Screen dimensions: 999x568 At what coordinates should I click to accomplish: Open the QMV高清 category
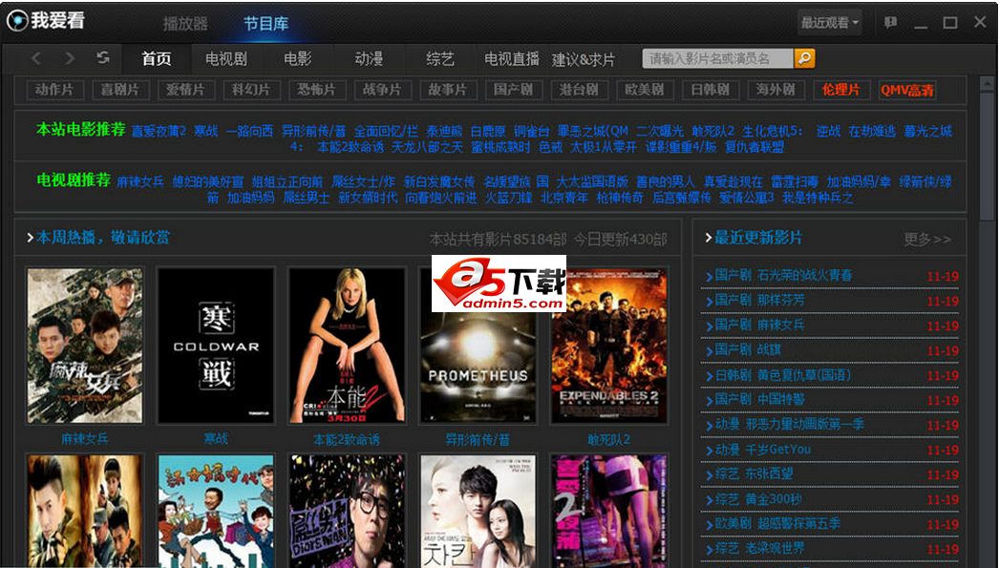(x=906, y=90)
